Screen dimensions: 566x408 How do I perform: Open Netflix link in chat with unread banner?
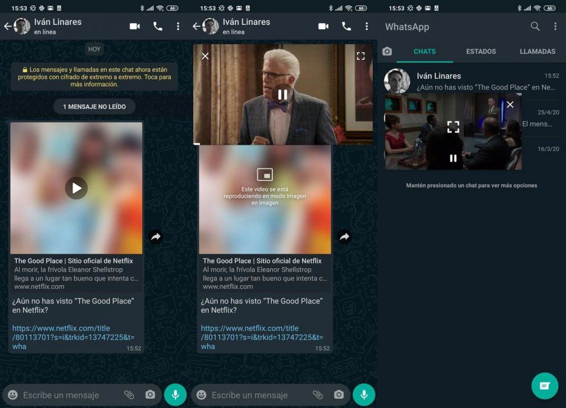pyautogui.click(x=73, y=337)
